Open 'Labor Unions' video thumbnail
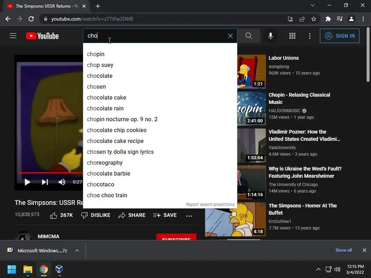 point(251,72)
